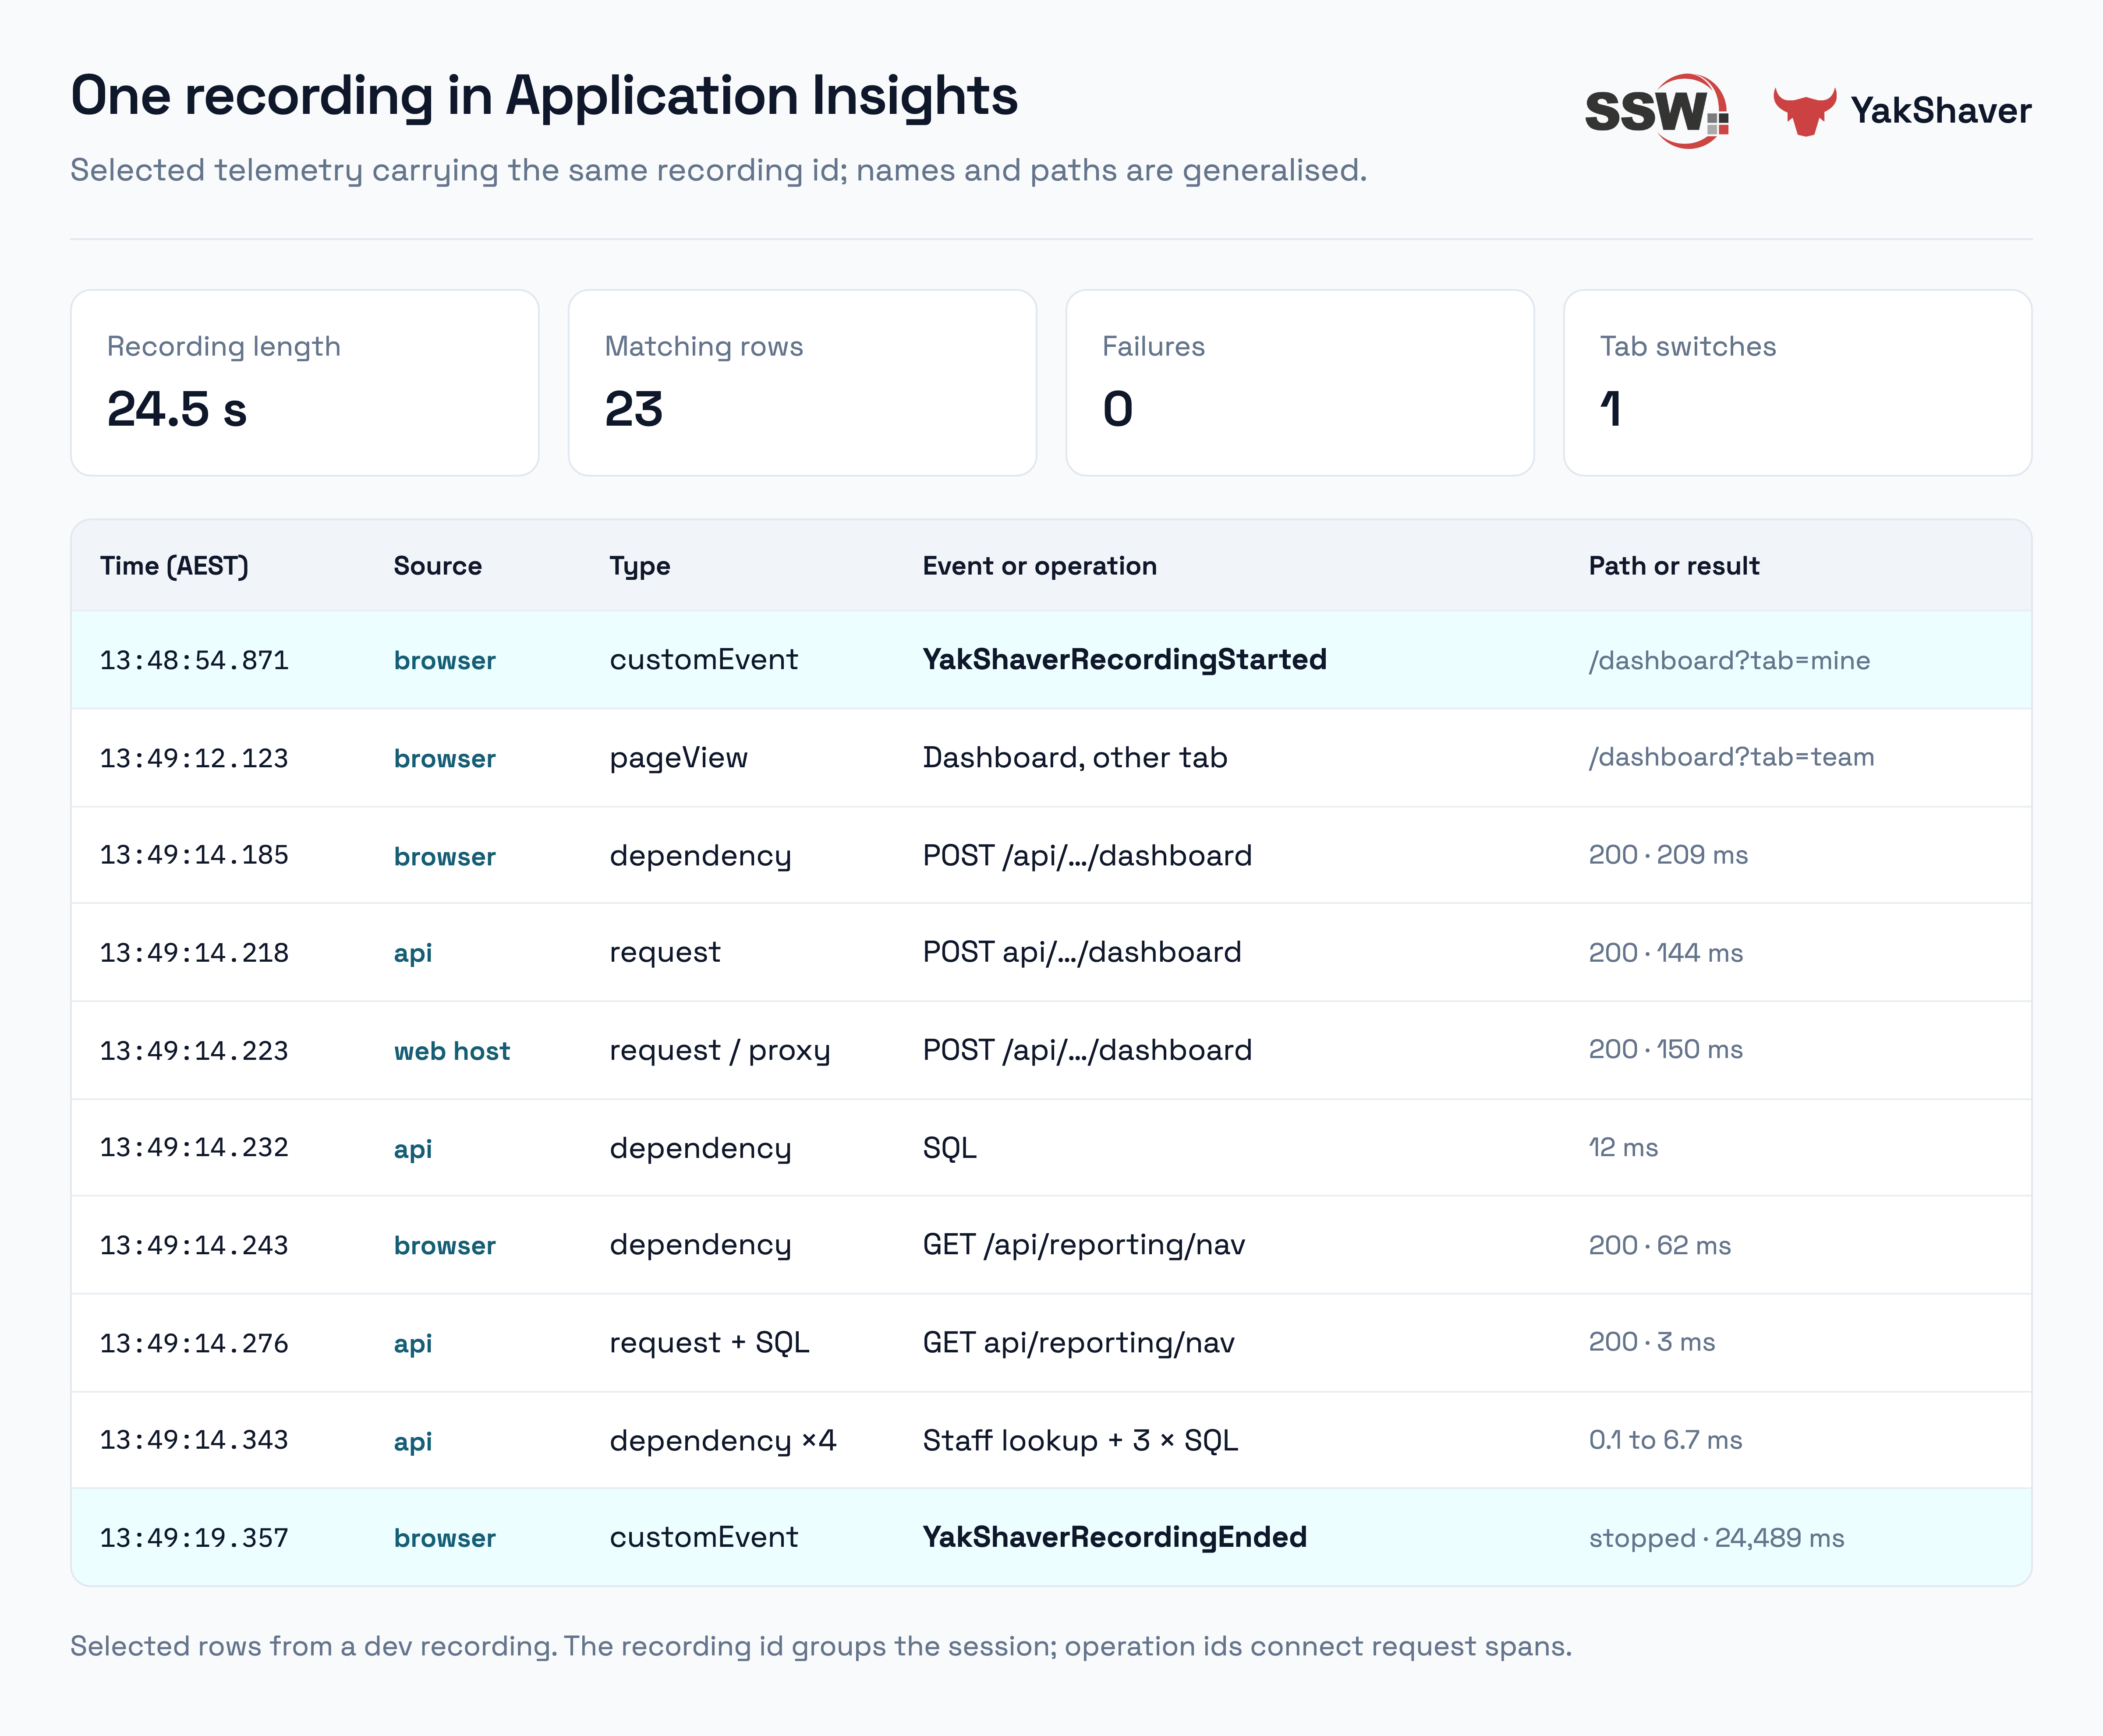Click the timestamp 13:49:14.343
Screen dimensions: 2103x1736
(194, 1441)
